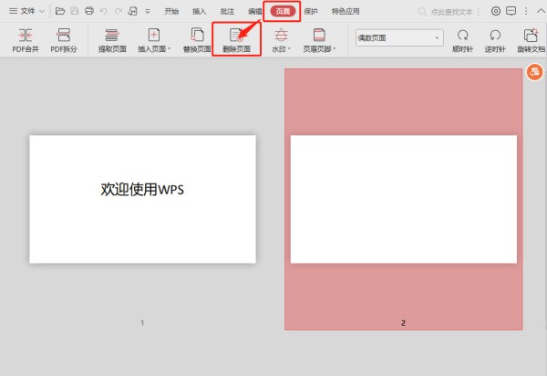Screen dimensions: 547x376
Task: Switch to the 批注 (Annotate) tab
Action: click(227, 11)
